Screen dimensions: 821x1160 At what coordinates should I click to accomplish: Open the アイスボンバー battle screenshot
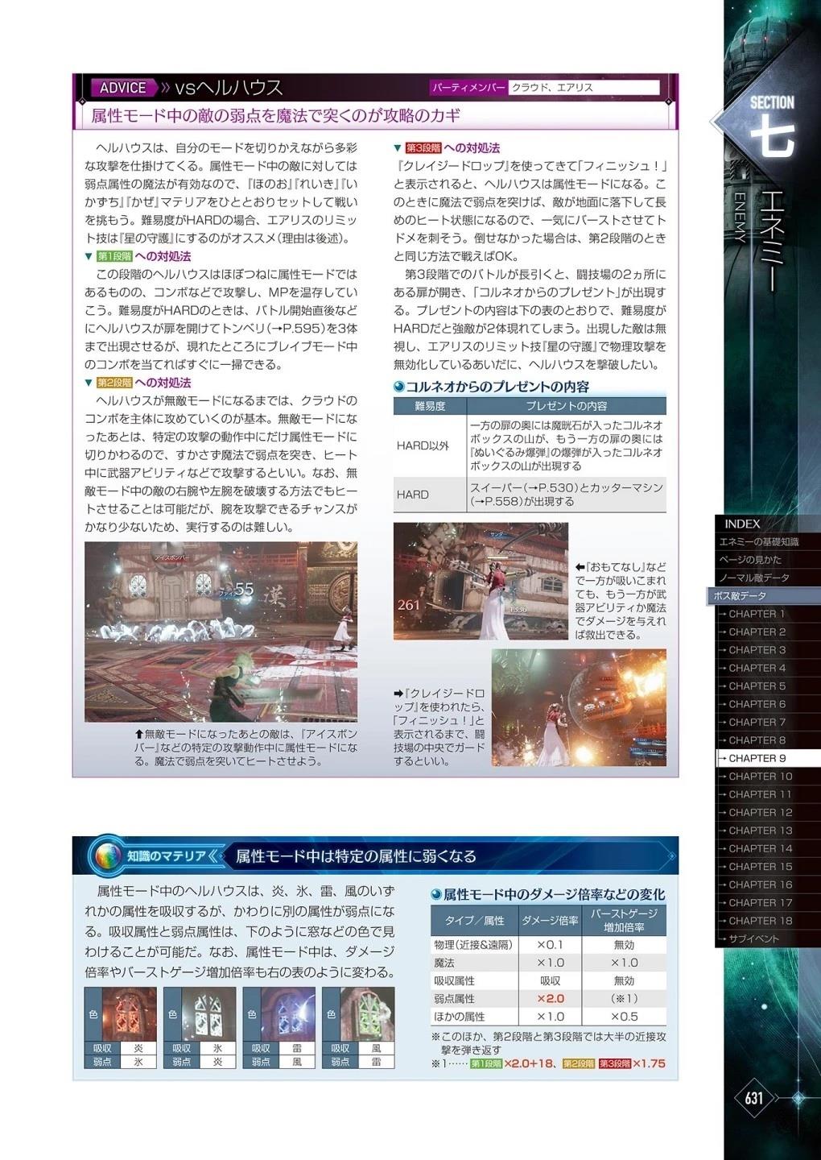point(221,632)
